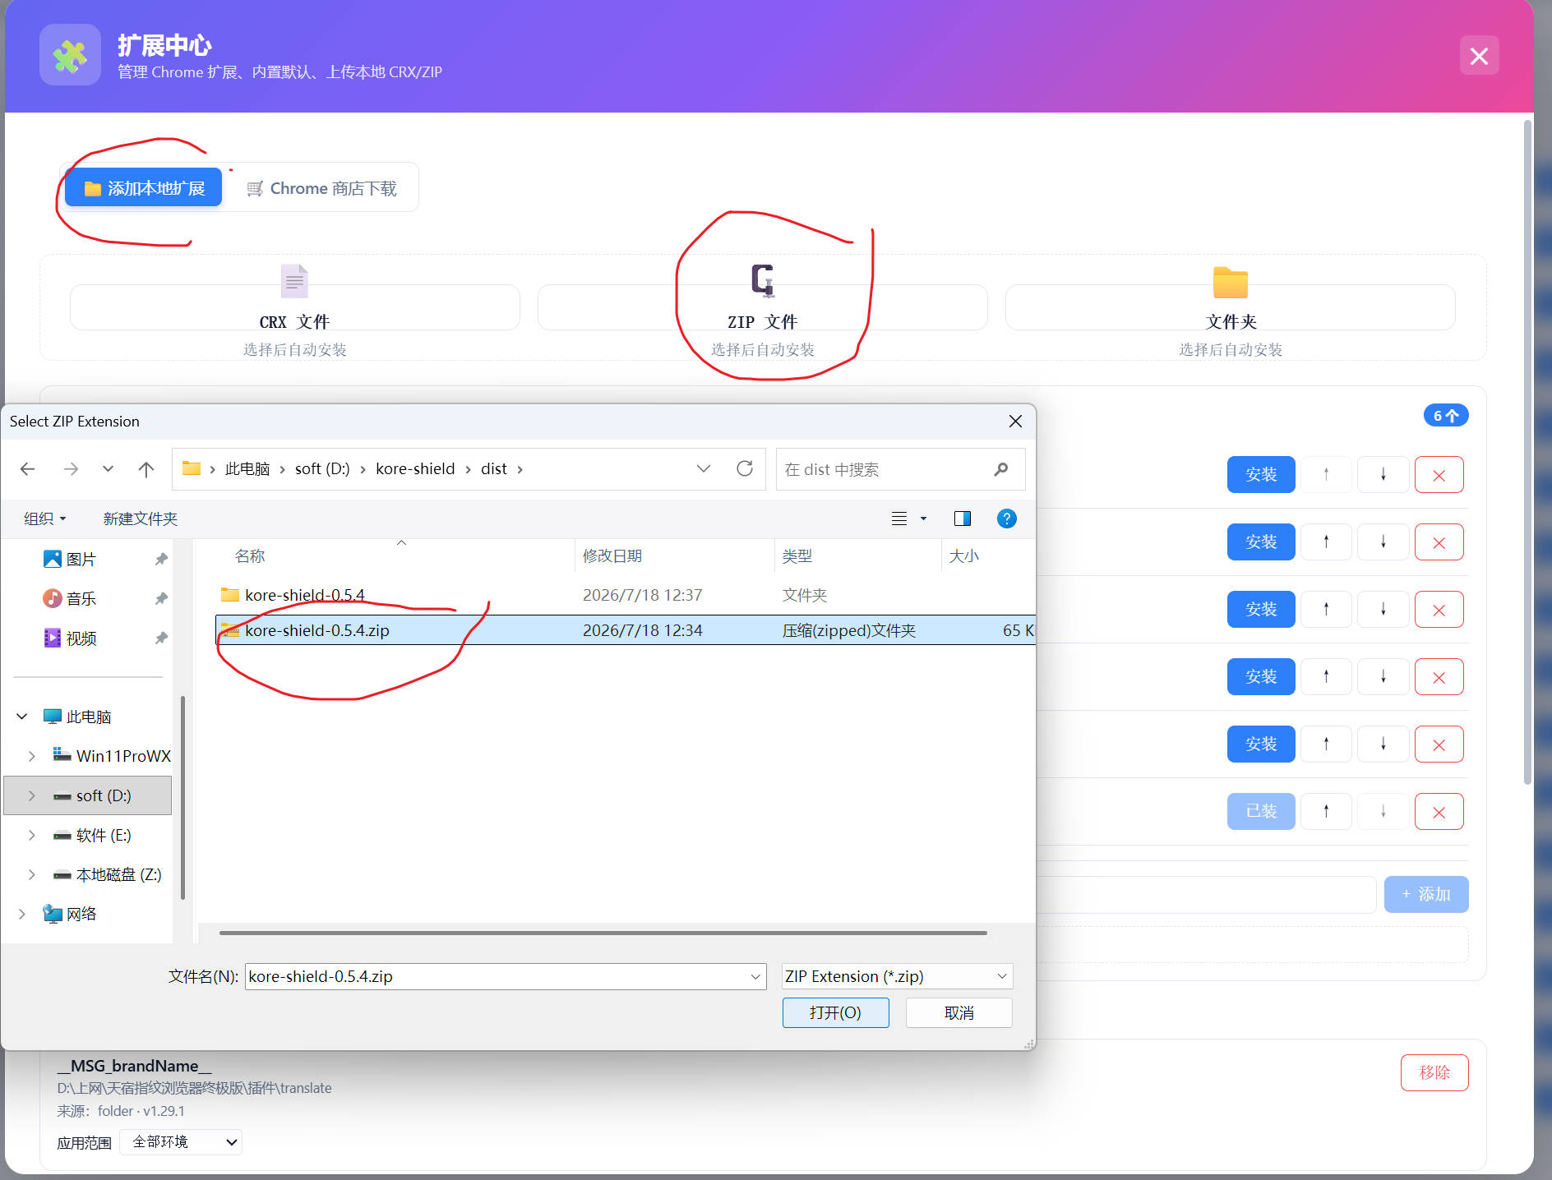Click the 扩展中心 vertical scrollbar
1552x1180 pixels.
tap(1527, 452)
